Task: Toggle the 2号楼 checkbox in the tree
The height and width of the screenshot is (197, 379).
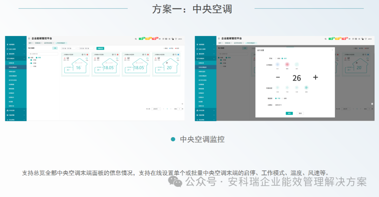Action: pyautogui.click(x=31, y=63)
